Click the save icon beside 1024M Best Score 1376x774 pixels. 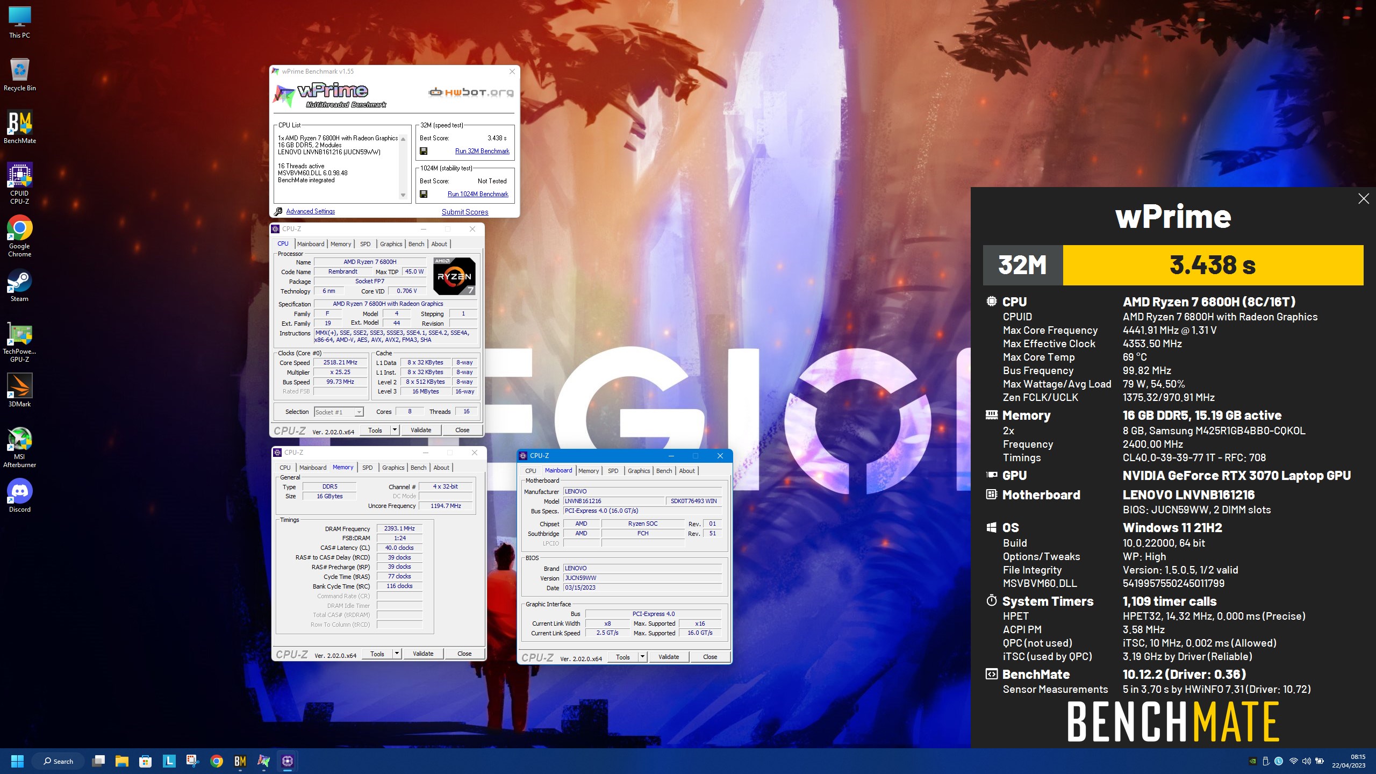tap(424, 195)
